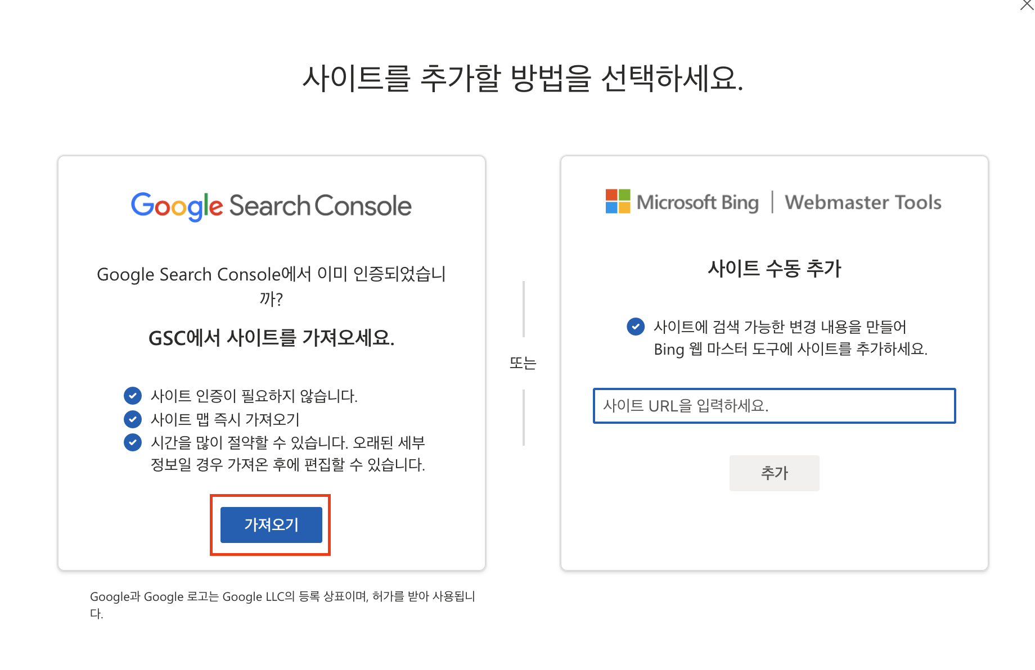The height and width of the screenshot is (670, 1035).
Task: Close the dialog with the X icon
Action: 1027,5
